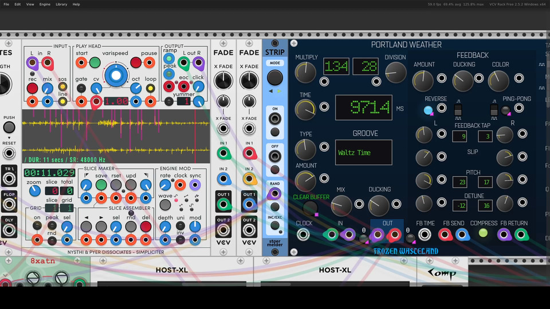Click the GROOVE TYPE knob

click(305, 149)
